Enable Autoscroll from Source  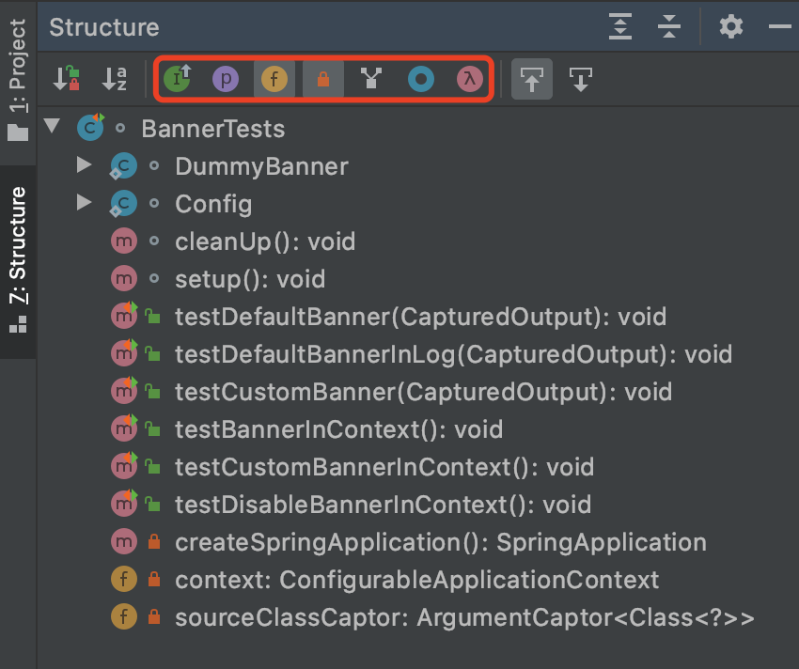click(x=581, y=80)
